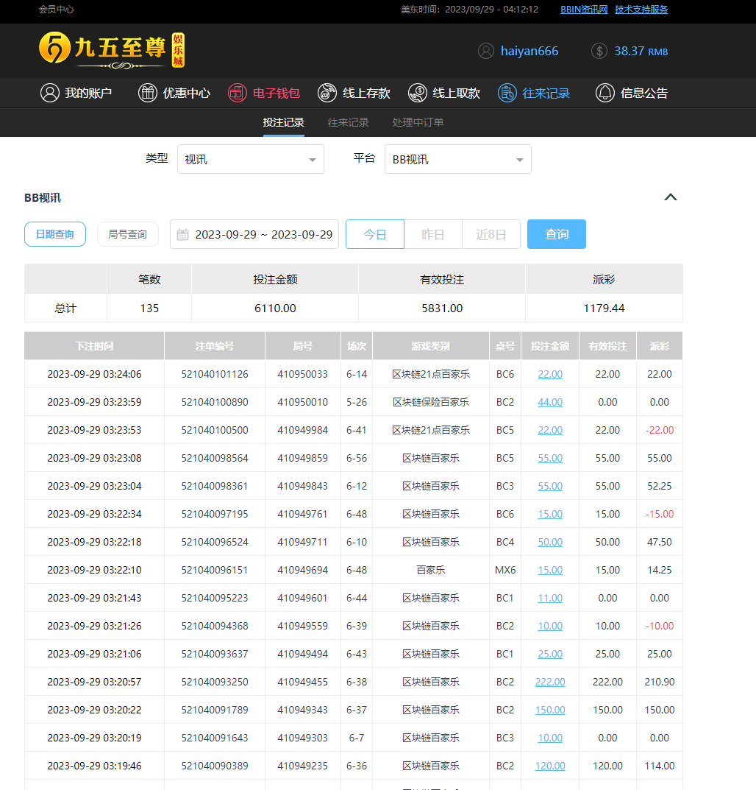Click the date range input field
Viewport: 756px width, 790px height.
(x=254, y=234)
